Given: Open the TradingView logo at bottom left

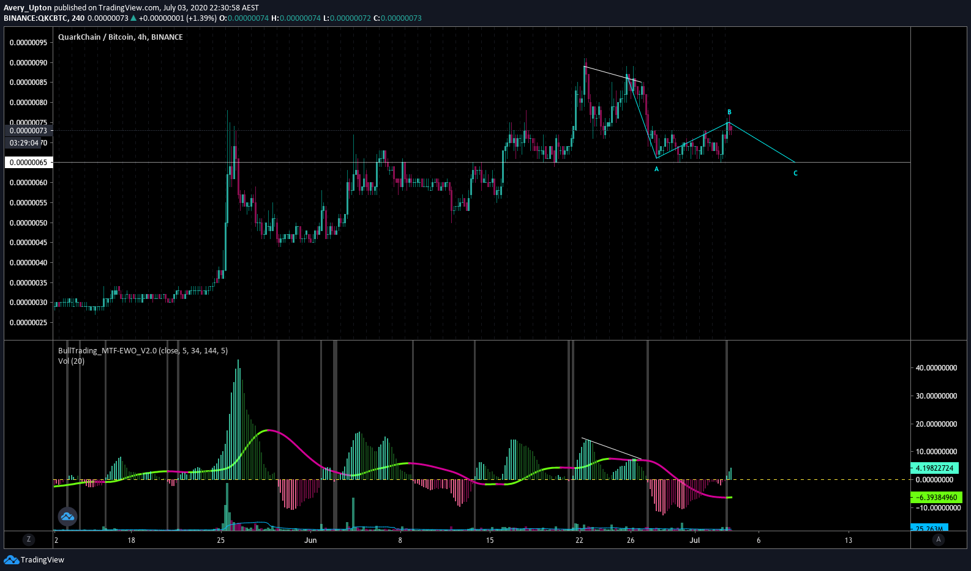Looking at the screenshot, I should pos(34,559).
